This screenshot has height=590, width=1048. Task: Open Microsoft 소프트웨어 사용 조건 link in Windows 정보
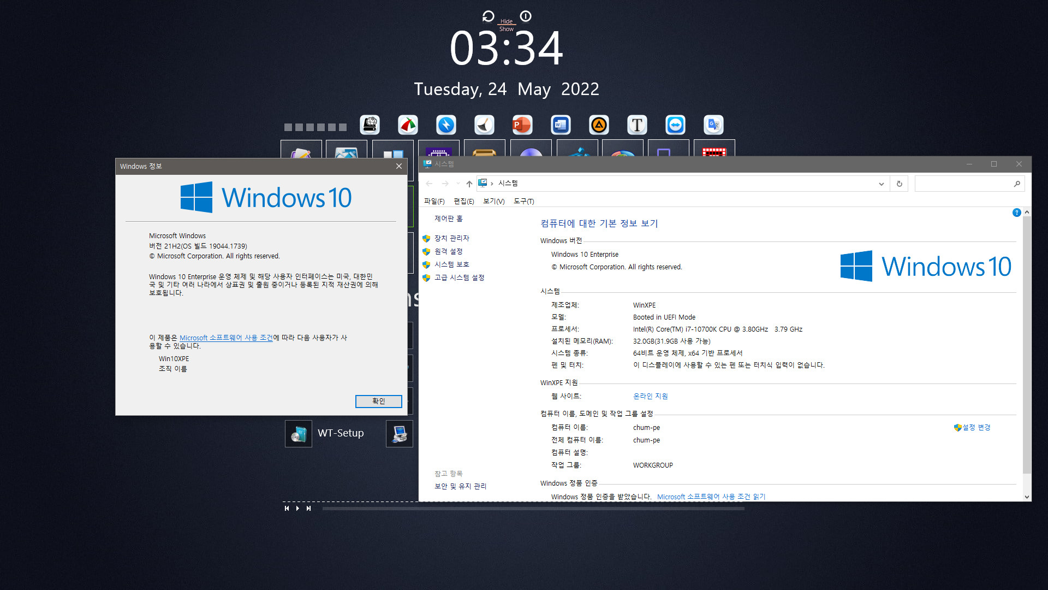pos(226,338)
